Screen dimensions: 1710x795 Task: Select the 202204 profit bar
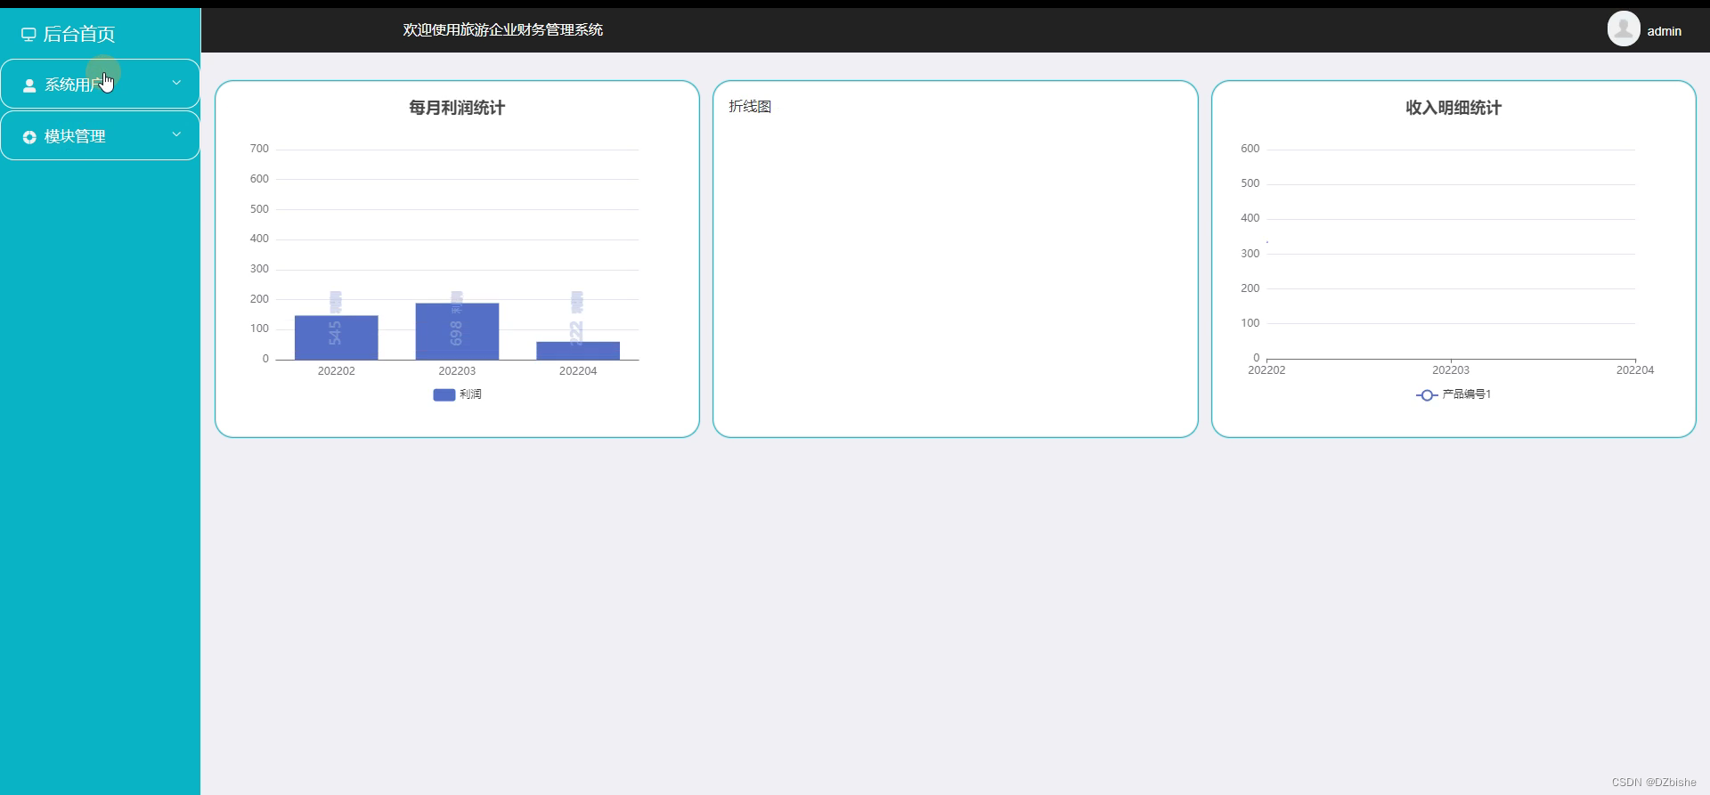click(578, 351)
